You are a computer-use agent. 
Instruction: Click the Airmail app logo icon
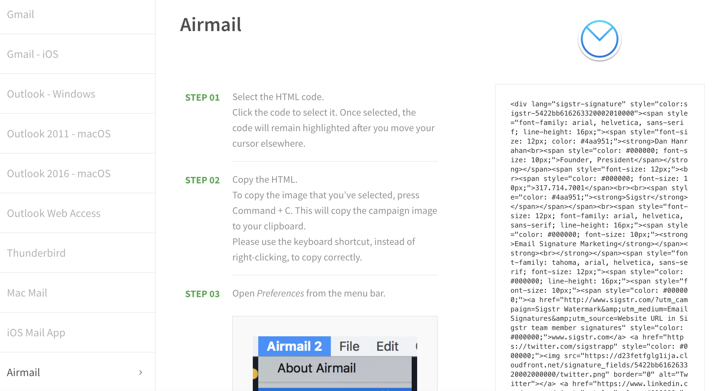(x=600, y=40)
